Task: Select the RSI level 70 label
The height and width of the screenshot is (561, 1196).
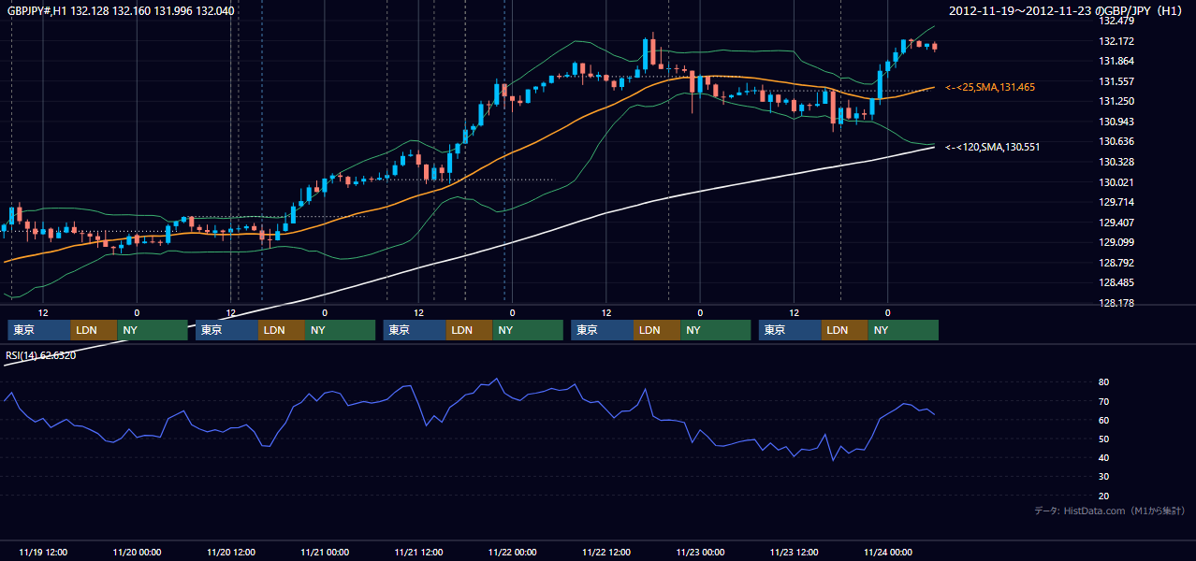Action: point(1104,401)
